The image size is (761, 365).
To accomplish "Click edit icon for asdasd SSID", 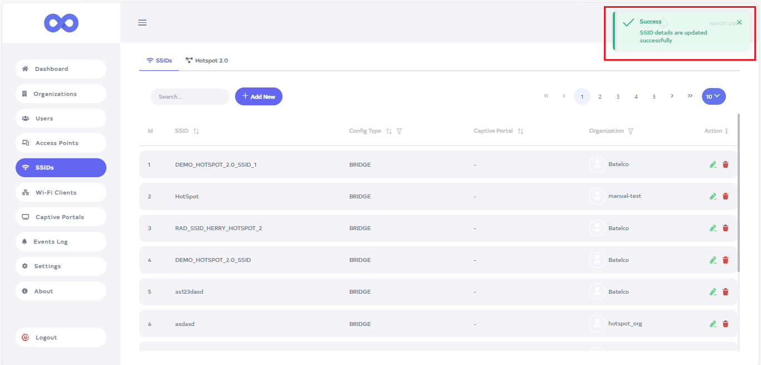I will tap(713, 324).
